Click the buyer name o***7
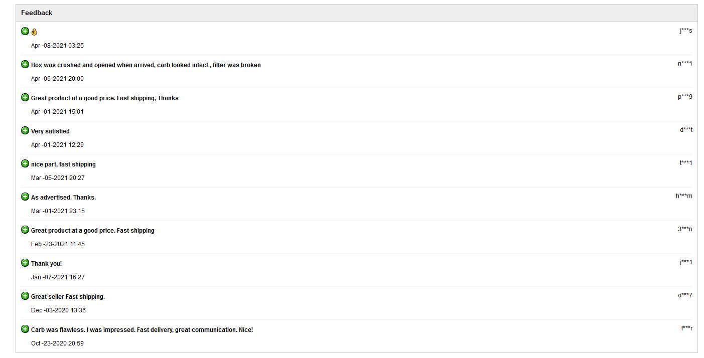The image size is (704, 358). point(685,295)
